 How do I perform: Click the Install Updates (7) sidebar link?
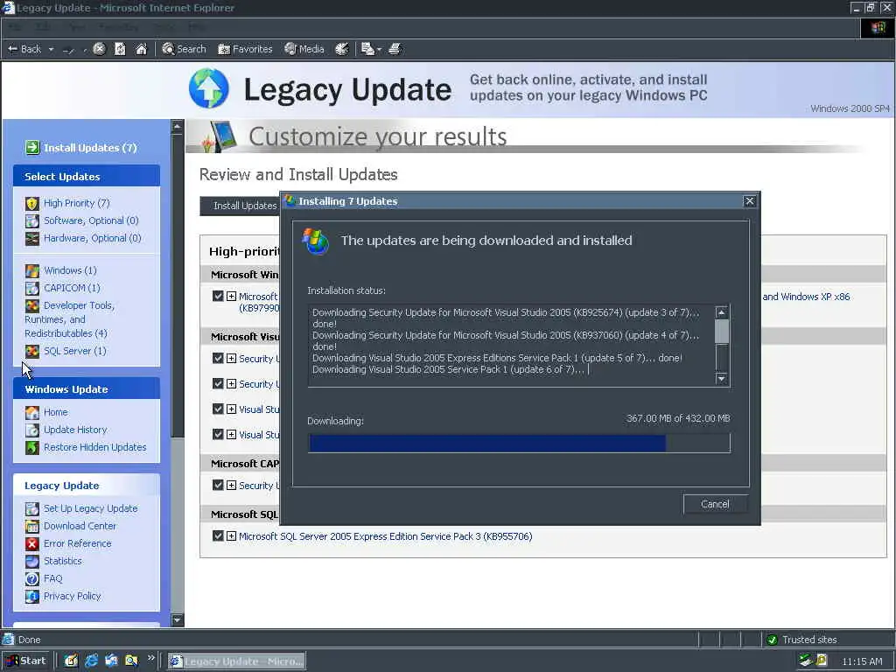90,147
